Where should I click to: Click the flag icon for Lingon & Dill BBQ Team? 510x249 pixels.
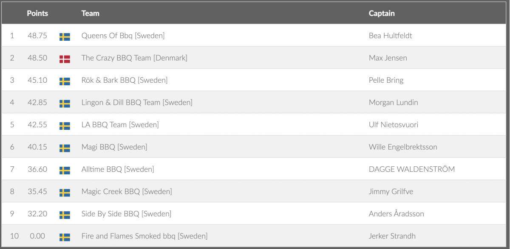click(x=65, y=104)
